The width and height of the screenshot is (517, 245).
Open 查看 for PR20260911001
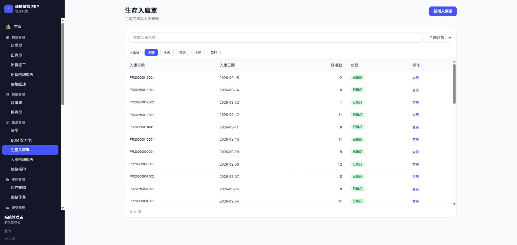415,127
